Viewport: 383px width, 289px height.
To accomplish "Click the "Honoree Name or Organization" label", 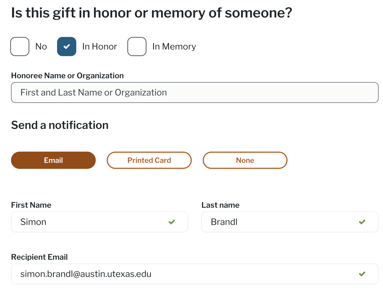I will click(67, 76).
